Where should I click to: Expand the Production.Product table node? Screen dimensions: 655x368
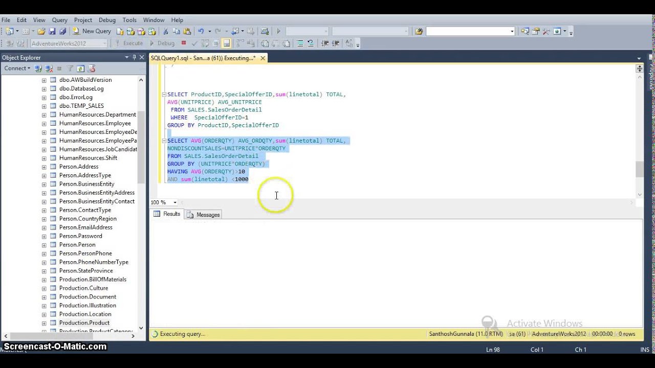(44, 324)
